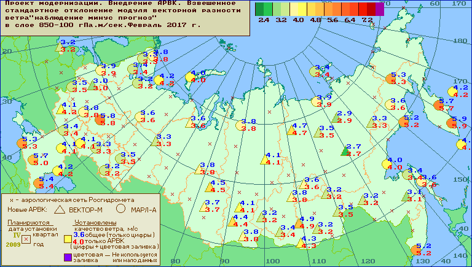Screen dimensions: 472x267
Task: Click the boxed red cross planned-station symbol
Action: [26, 239]
